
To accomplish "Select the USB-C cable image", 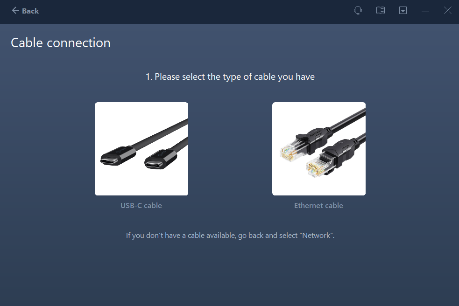I will coord(141,148).
